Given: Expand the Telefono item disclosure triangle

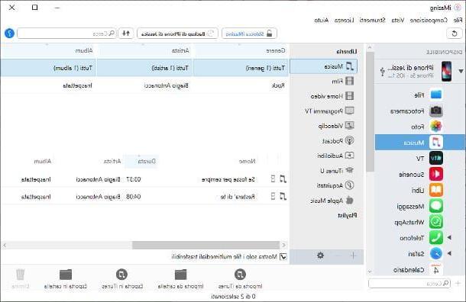Looking at the screenshot, I should pyautogui.click(x=449, y=238).
